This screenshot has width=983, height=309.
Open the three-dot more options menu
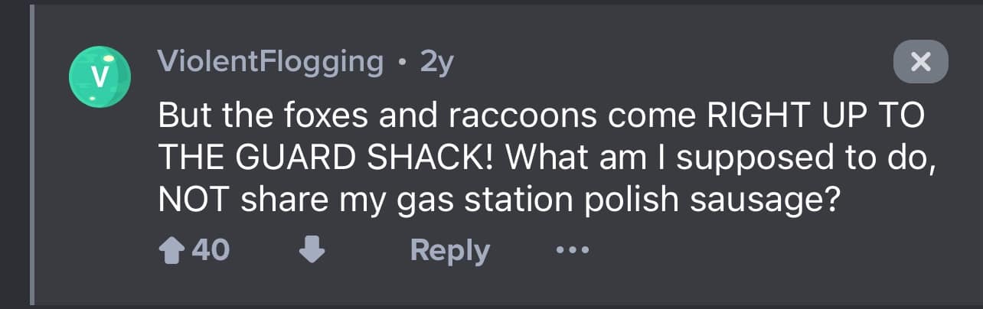573,250
